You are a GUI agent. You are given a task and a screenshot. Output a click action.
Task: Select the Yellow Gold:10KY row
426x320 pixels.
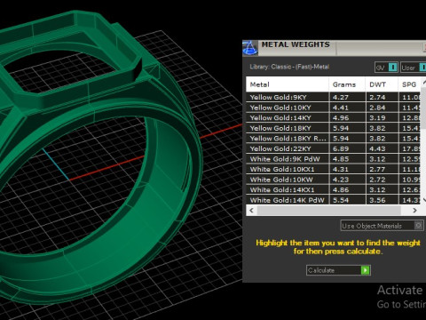click(x=333, y=108)
